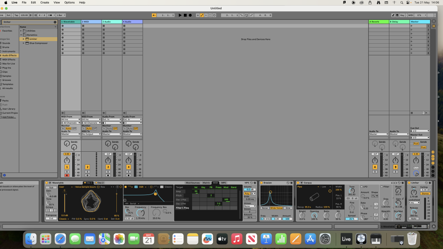Screen dimensions: 443x249
Task: Open System Settings in the Dock
Action: pyautogui.click(x=325, y=239)
